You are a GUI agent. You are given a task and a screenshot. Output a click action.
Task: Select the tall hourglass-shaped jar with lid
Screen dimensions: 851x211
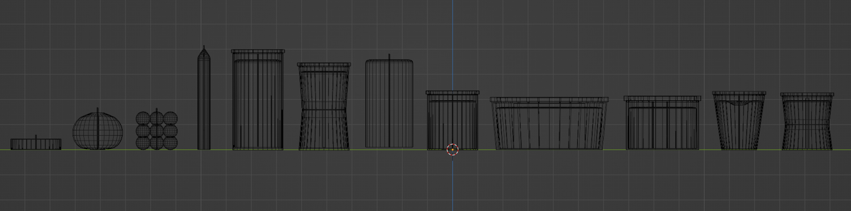point(324,107)
